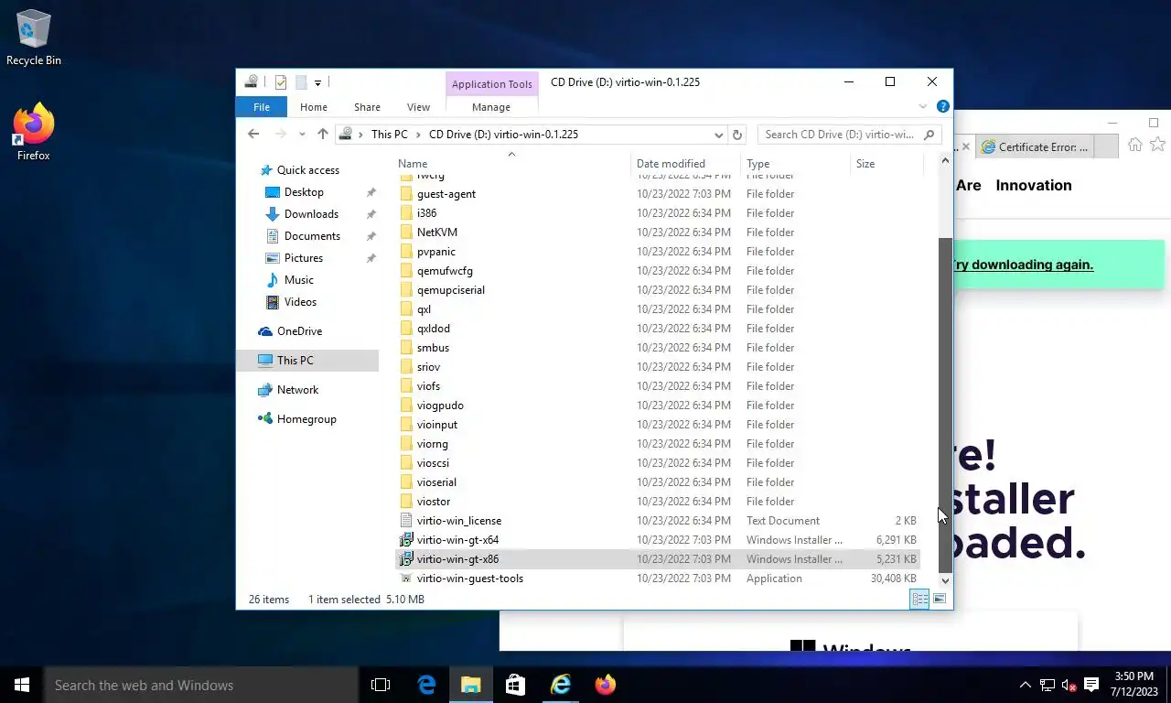Screen dimensions: 1171x703
Task: Open Innovation menu on the web page
Action: click(x=1034, y=185)
